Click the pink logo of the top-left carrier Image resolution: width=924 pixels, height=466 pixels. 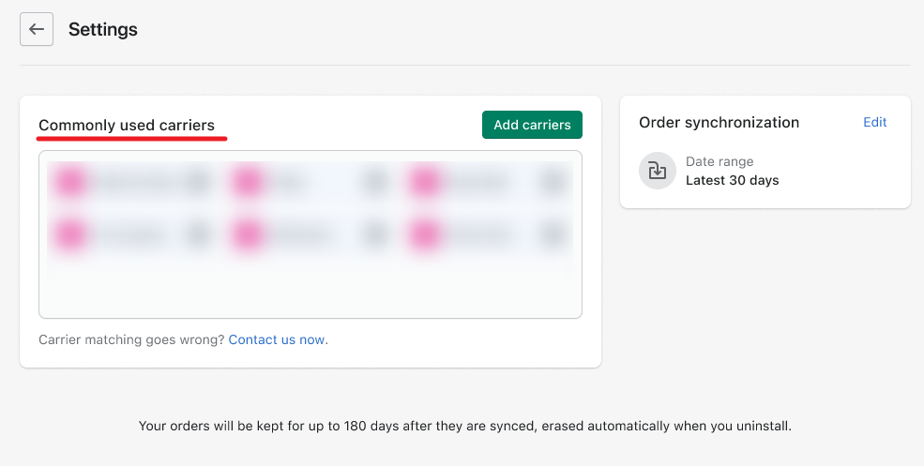[x=69, y=181]
